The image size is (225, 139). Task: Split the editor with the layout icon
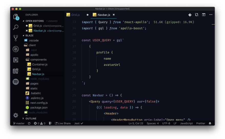(x=204, y=15)
